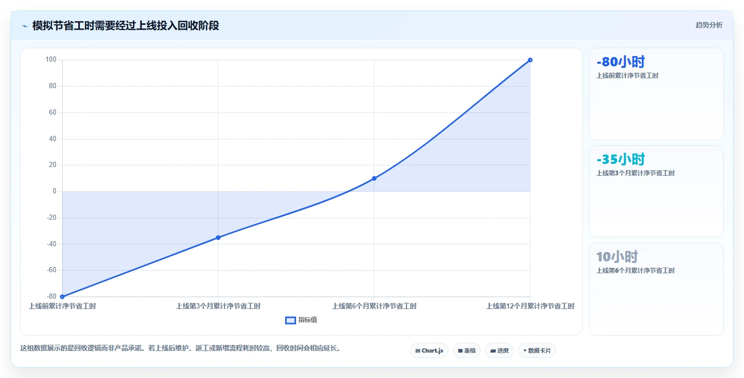
Task: Select the 表格 chip
Action: click(x=467, y=351)
